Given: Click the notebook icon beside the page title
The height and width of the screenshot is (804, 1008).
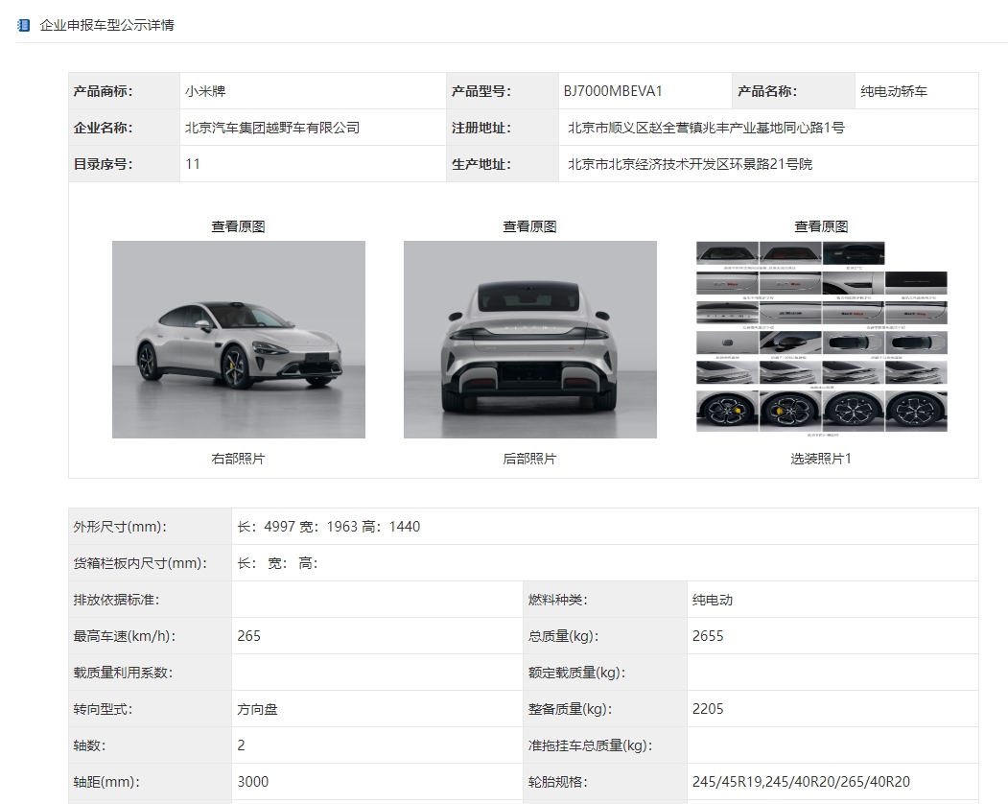Looking at the screenshot, I should (24, 25).
